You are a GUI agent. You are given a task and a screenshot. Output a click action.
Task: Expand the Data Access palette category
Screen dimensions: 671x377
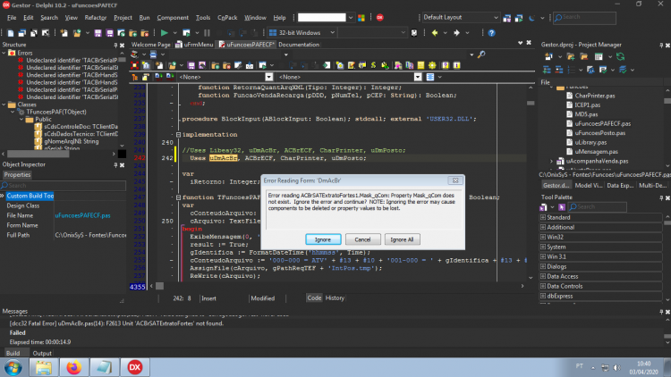(x=543, y=276)
